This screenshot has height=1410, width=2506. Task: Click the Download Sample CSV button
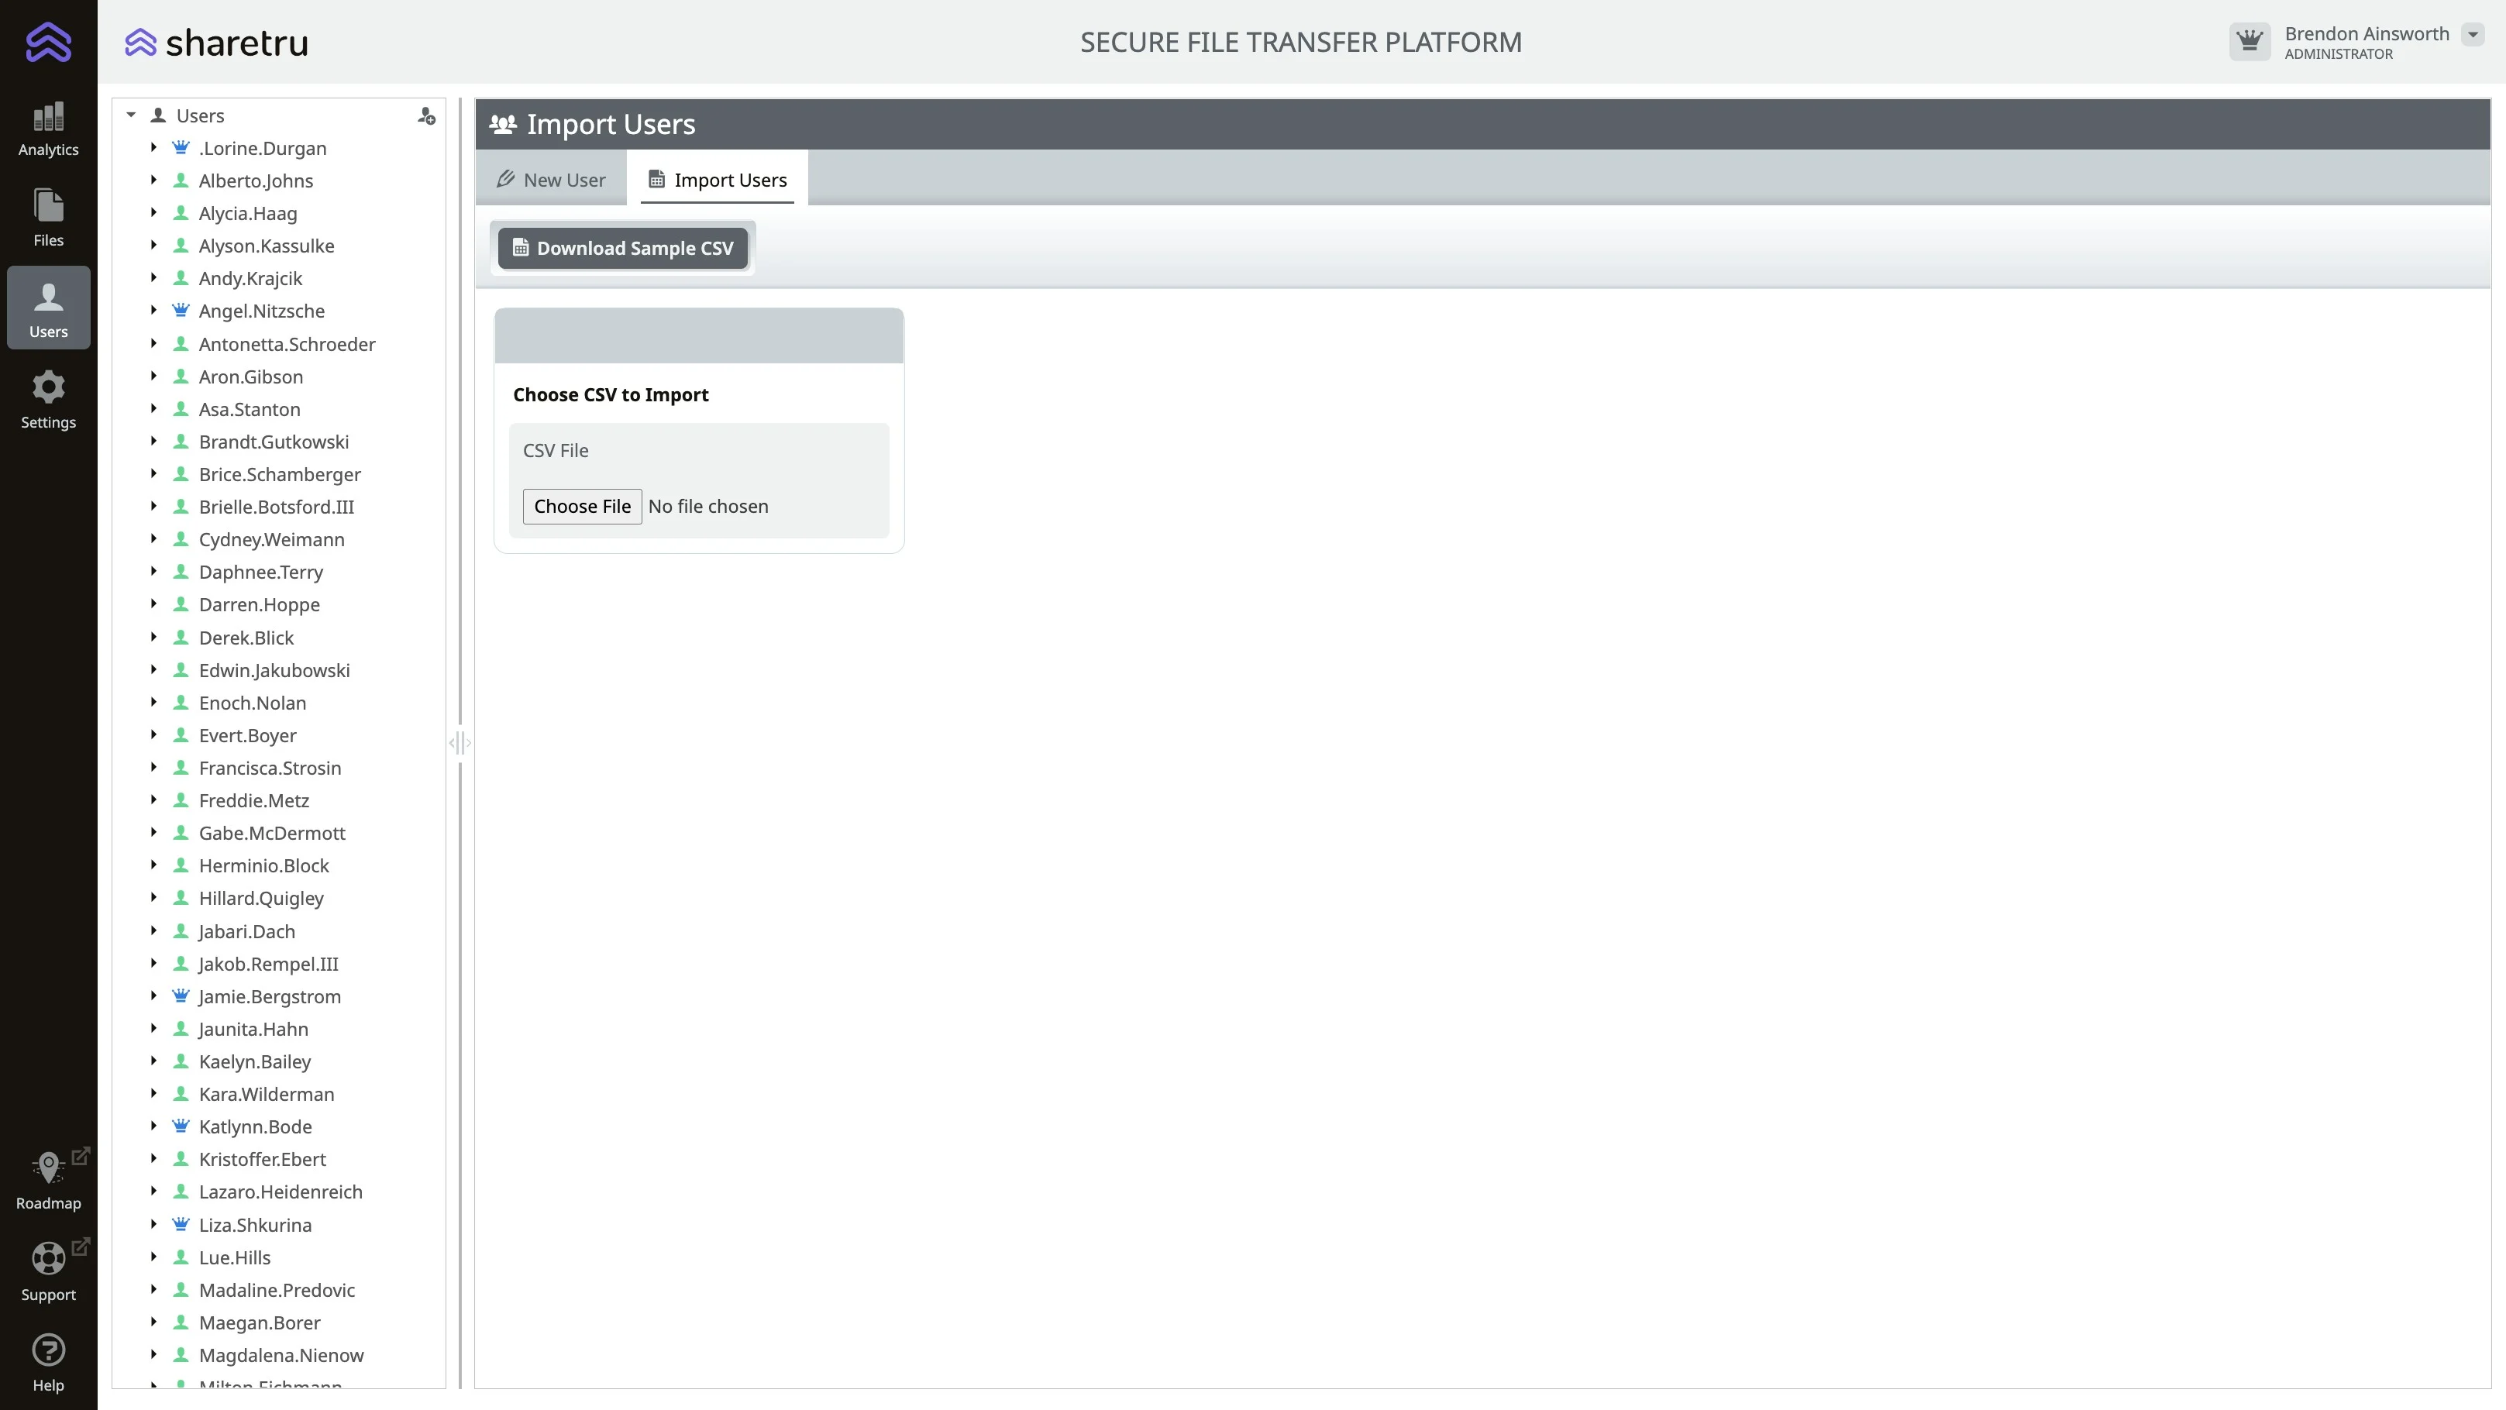tap(622, 248)
